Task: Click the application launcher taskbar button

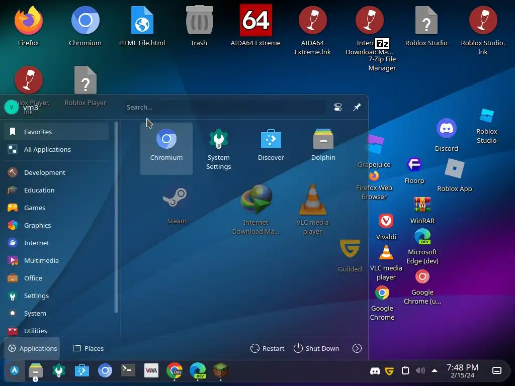Action: click(15, 370)
